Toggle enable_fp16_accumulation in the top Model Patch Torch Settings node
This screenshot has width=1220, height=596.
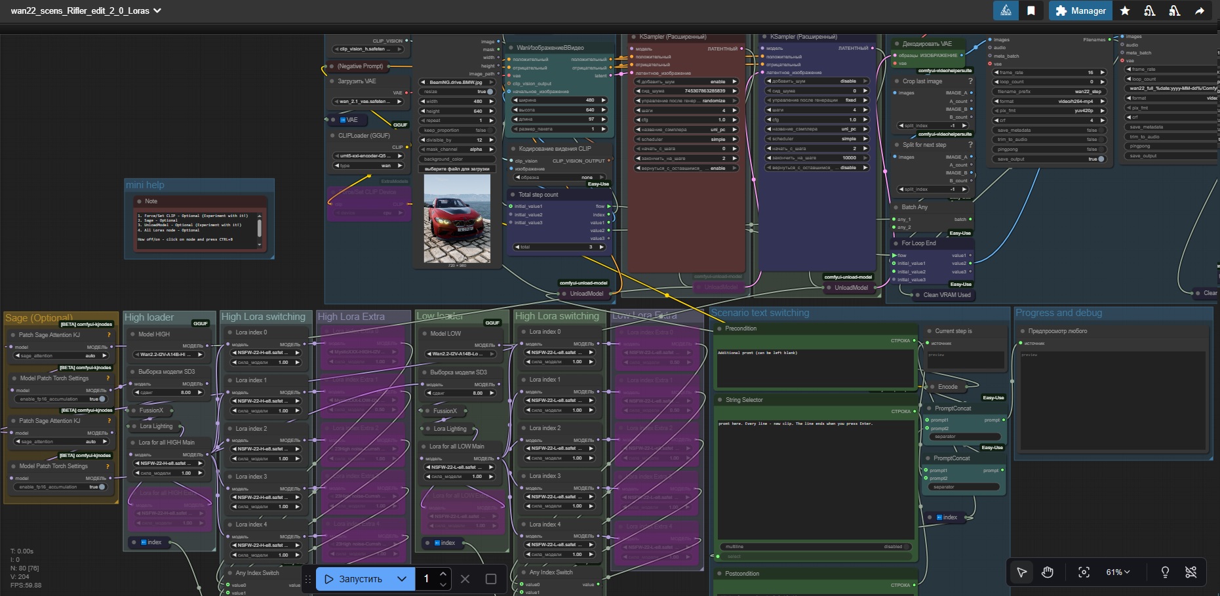point(101,399)
